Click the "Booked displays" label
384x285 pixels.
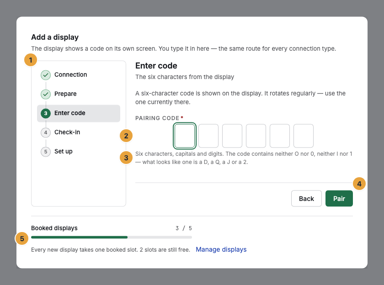[x=54, y=228]
